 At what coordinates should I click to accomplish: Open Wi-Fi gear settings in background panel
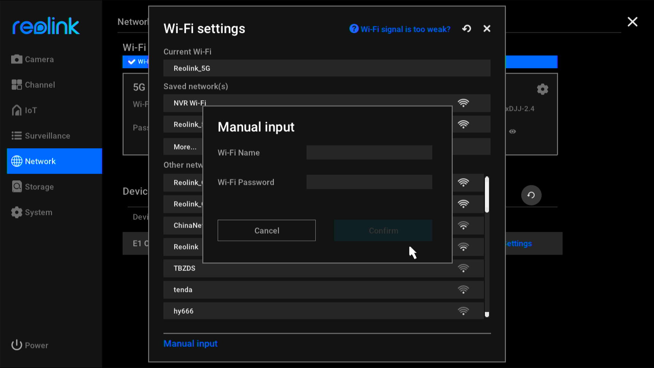tap(543, 89)
